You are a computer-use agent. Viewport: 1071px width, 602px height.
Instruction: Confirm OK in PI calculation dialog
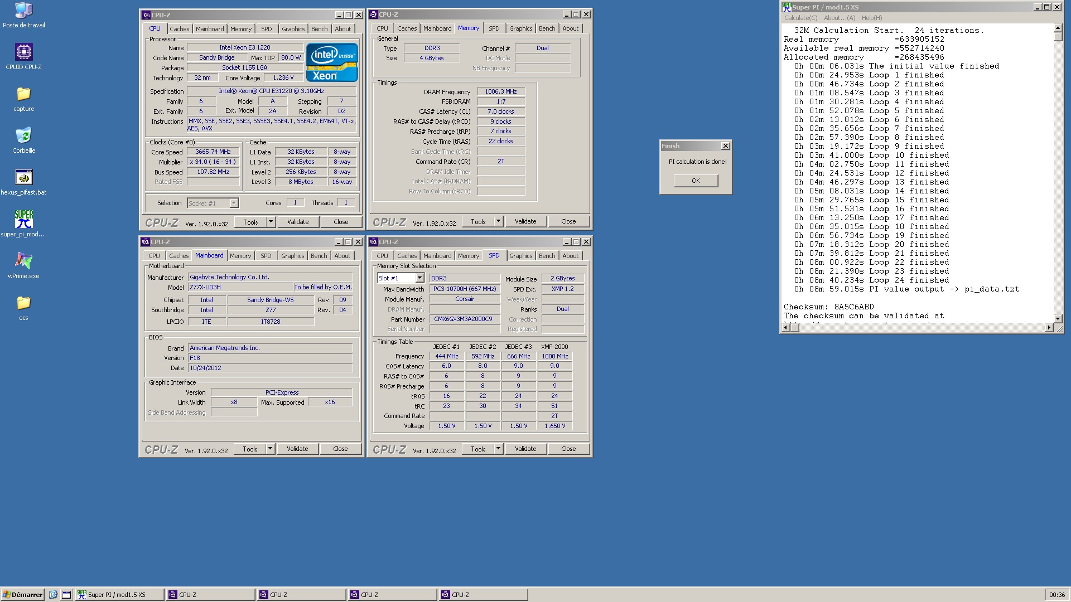[696, 181]
